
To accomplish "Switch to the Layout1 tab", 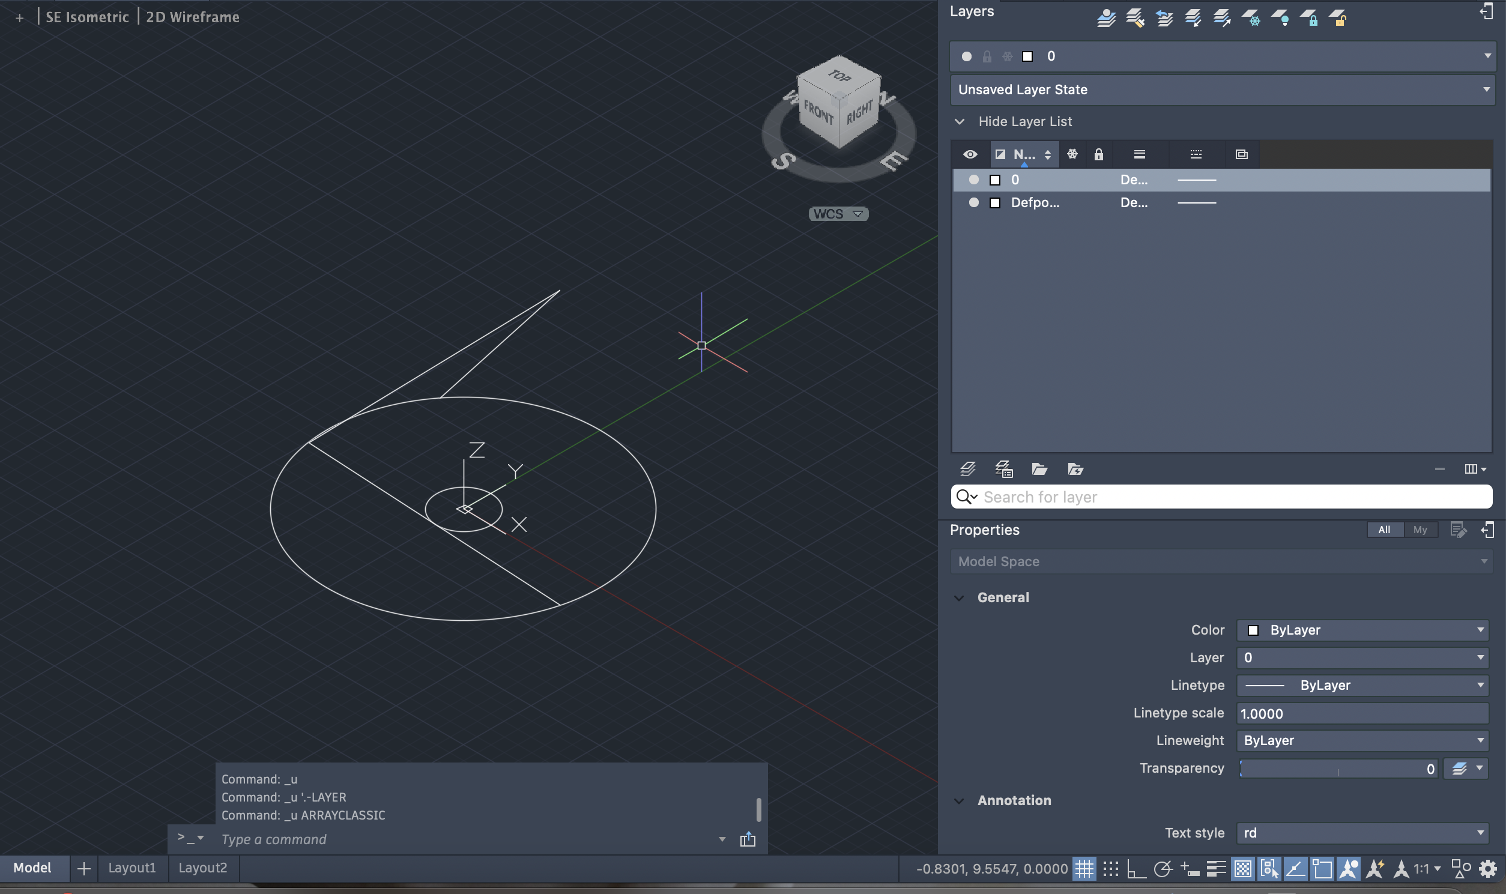I will (x=132, y=868).
